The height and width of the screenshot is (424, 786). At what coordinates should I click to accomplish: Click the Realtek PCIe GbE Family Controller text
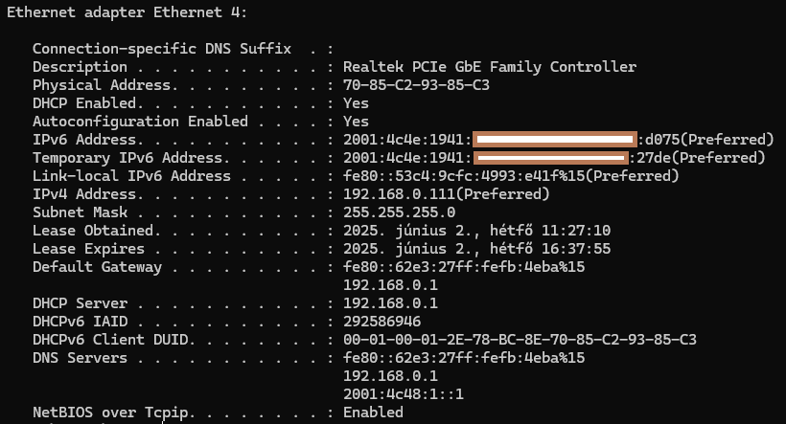click(x=490, y=67)
